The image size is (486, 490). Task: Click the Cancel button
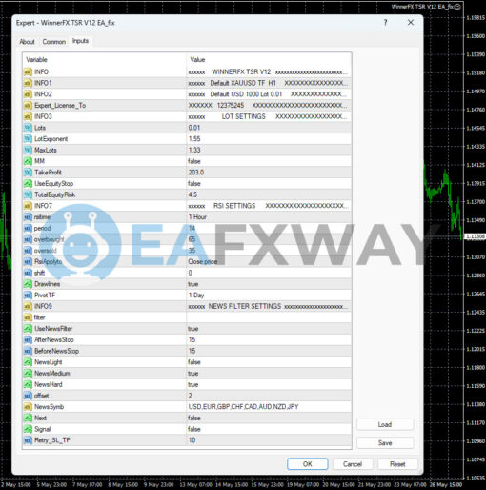[x=353, y=464]
